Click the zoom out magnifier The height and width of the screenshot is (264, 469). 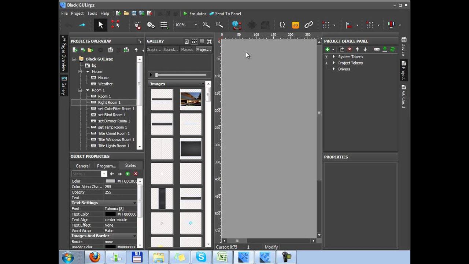[x=219, y=25]
